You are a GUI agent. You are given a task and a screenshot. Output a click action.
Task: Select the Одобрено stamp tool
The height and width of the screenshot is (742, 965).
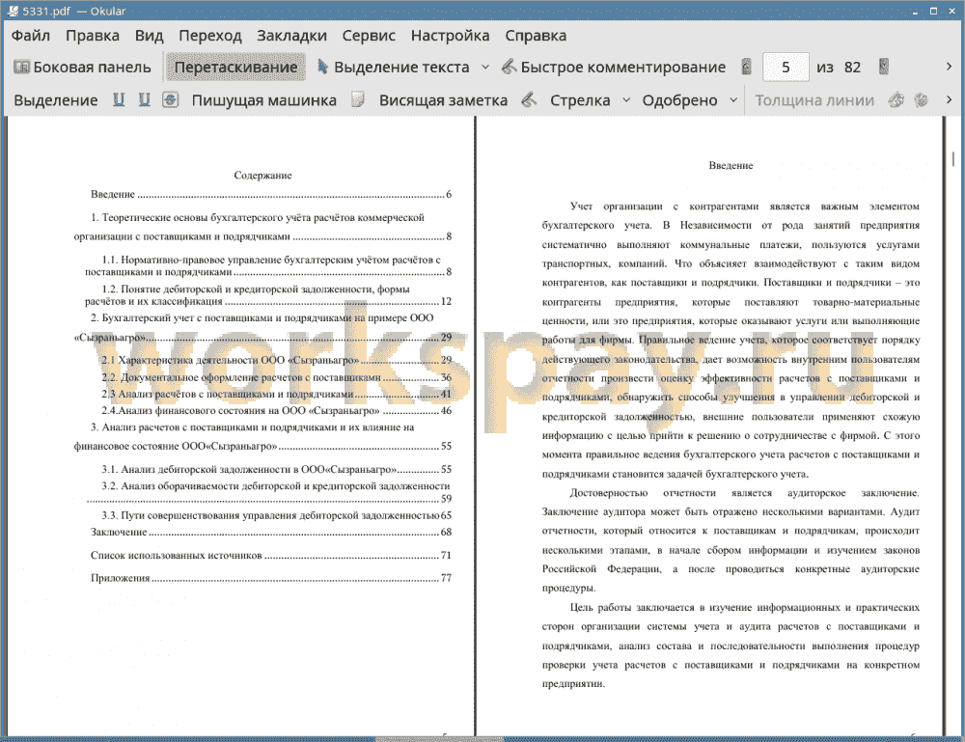click(679, 100)
